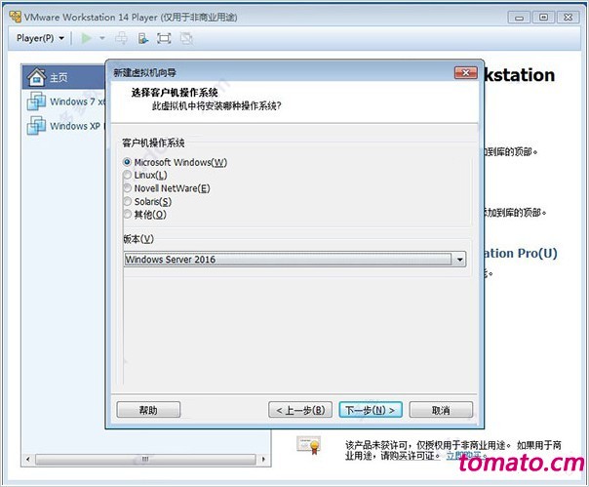Click the VMware Workstation title bar logo
589x487 pixels.
16,17
